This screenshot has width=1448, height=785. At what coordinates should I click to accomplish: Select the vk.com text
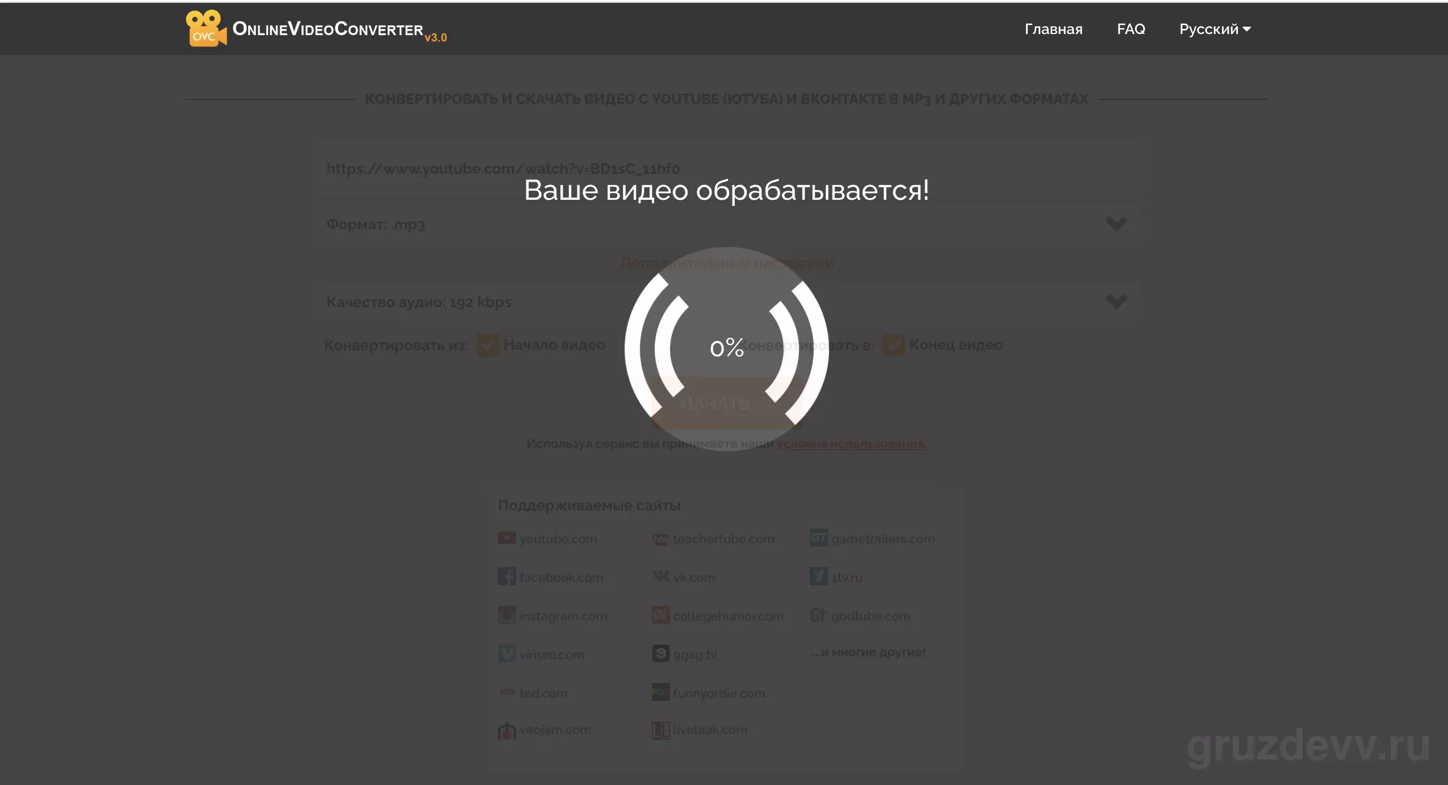point(694,577)
